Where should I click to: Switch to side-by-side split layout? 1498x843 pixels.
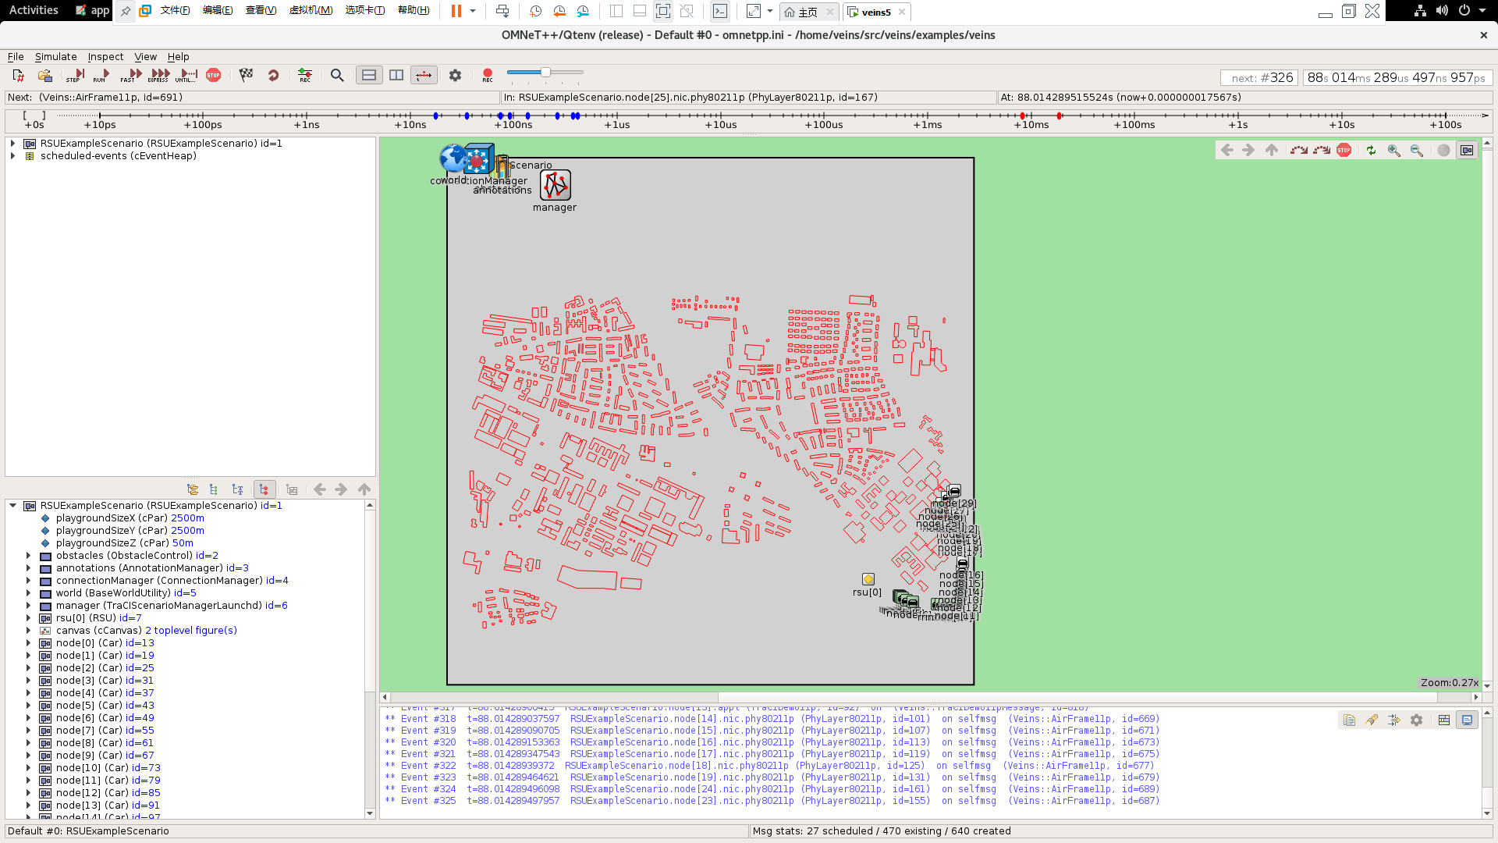pyautogui.click(x=396, y=75)
